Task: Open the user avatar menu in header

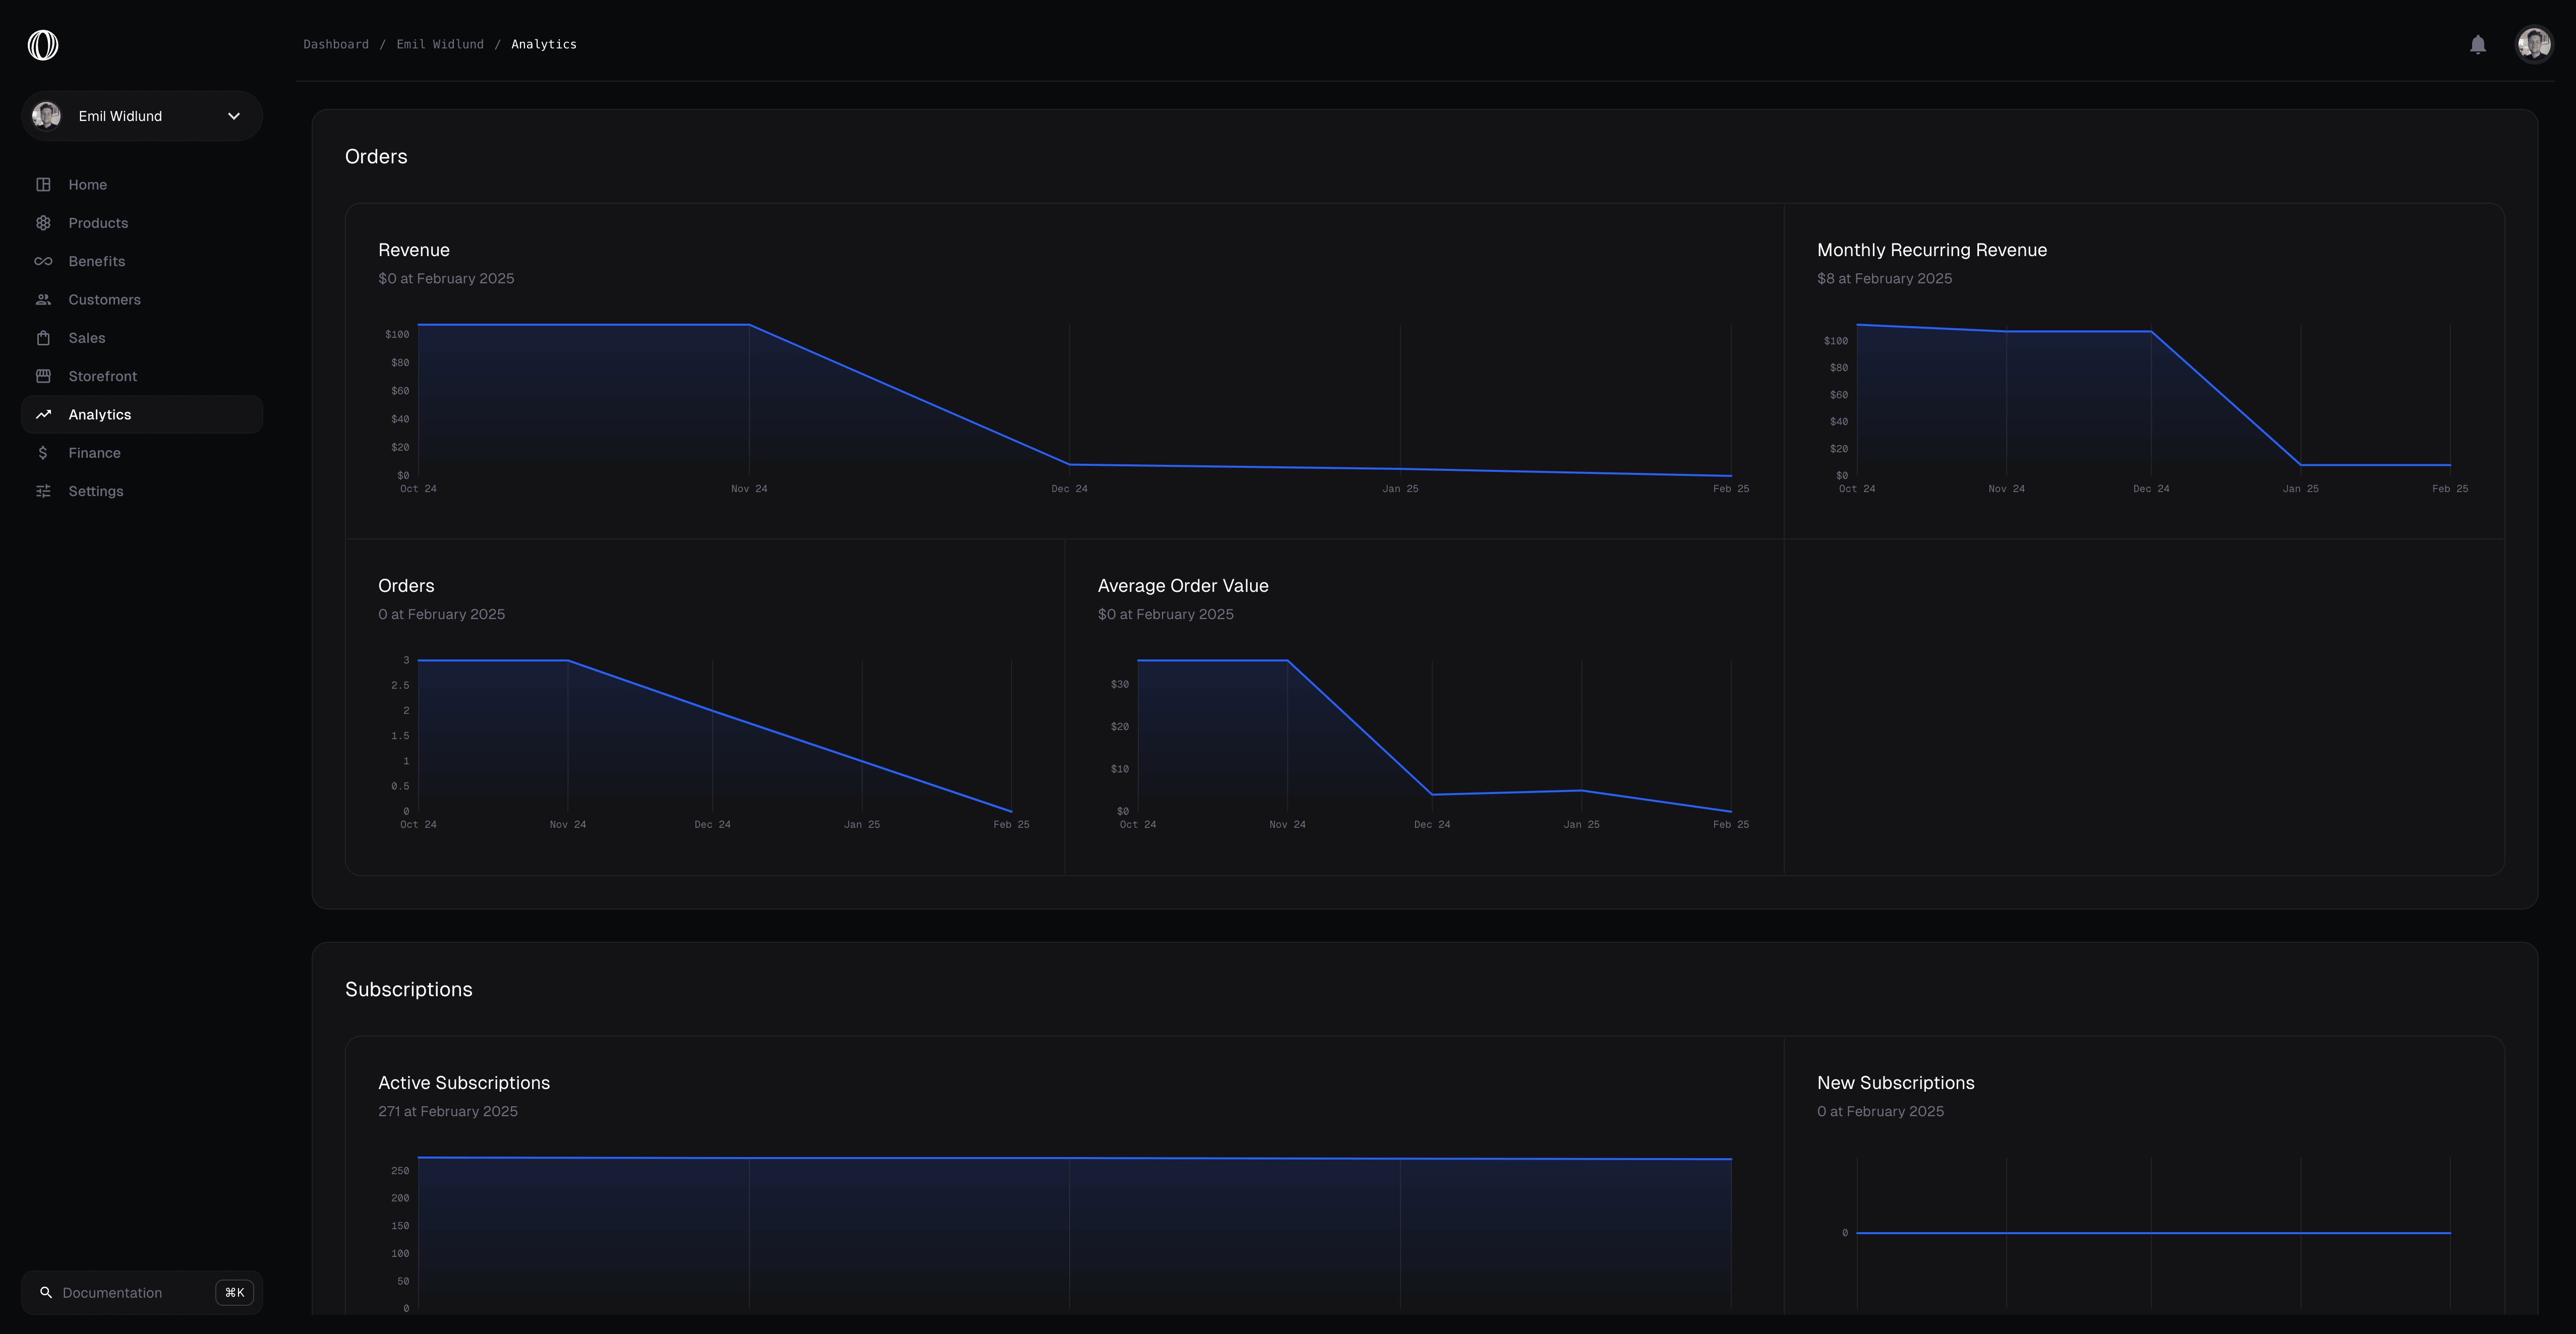Action: point(2533,45)
